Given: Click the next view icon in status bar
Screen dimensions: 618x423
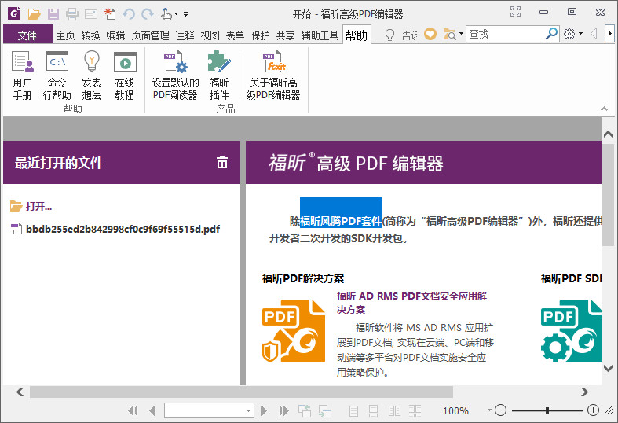Looking at the screenshot, I should click(325, 410).
